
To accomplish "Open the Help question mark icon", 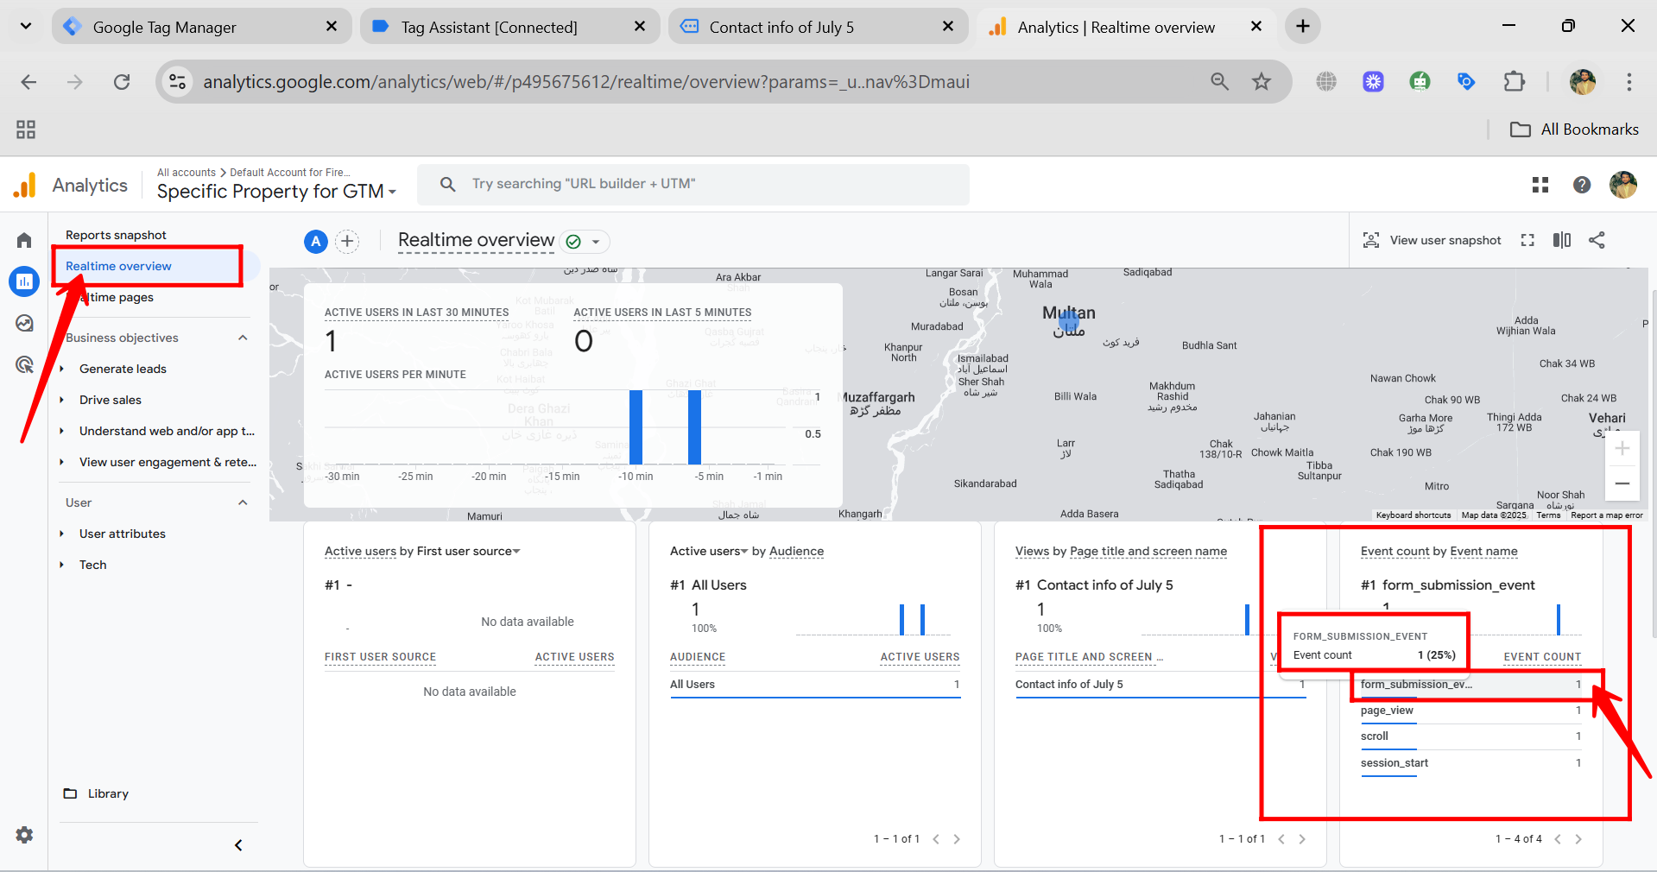I will [x=1582, y=185].
